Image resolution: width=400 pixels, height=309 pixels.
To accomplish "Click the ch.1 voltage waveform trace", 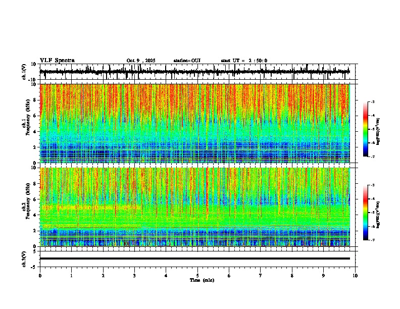I will [x=194, y=72].
